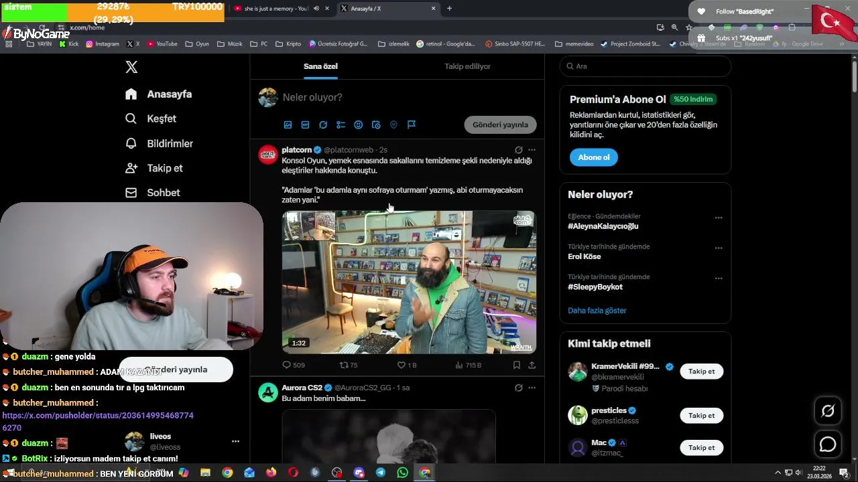Open Erol Köse trending topic
858x482 pixels.
point(584,256)
